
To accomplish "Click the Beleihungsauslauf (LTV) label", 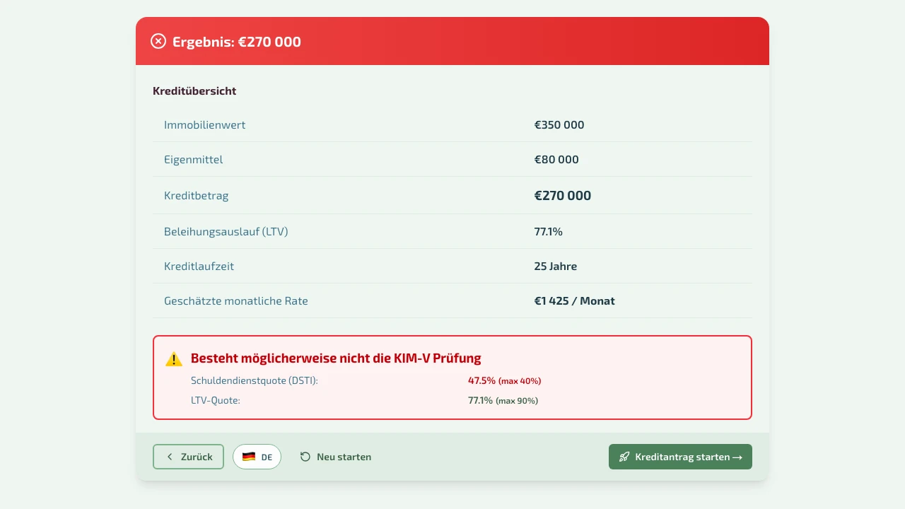I will click(x=226, y=232).
